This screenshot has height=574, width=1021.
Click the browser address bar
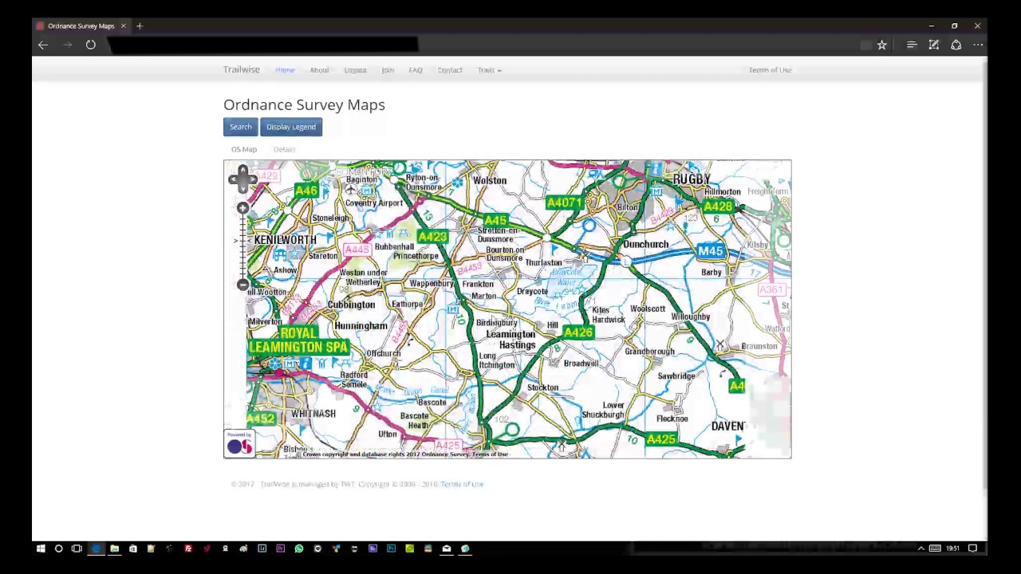click(263, 45)
